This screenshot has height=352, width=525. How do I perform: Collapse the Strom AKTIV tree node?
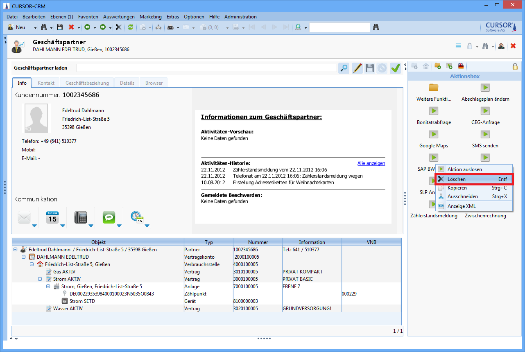click(40, 279)
